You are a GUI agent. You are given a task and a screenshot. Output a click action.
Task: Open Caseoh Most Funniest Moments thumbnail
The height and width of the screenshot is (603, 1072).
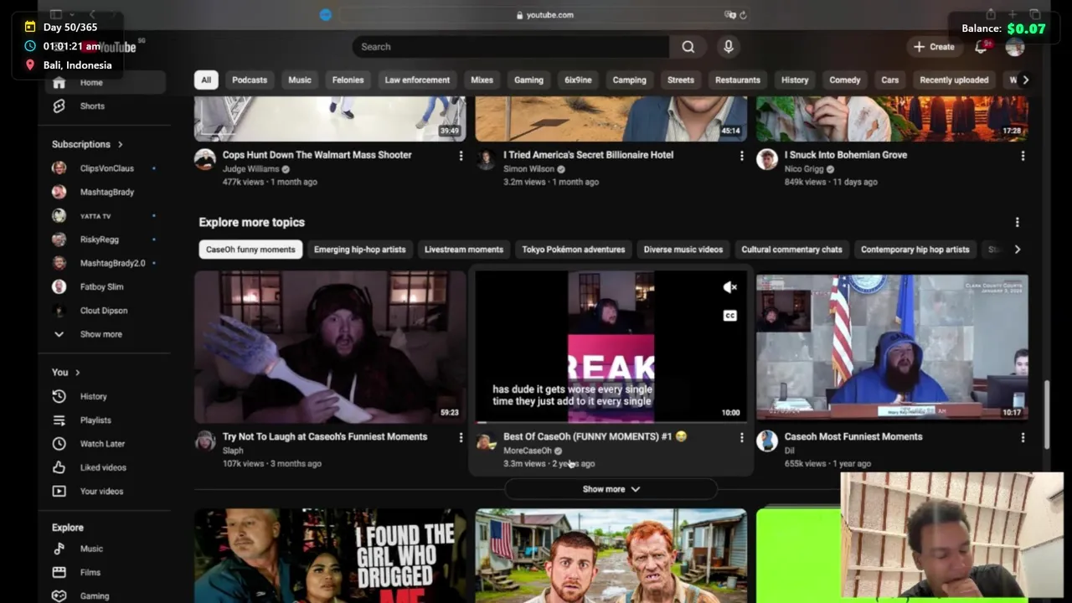pyautogui.click(x=892, y=347)
